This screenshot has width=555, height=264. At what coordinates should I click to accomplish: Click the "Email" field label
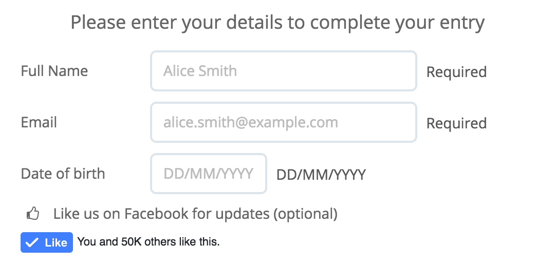(39, 122)
